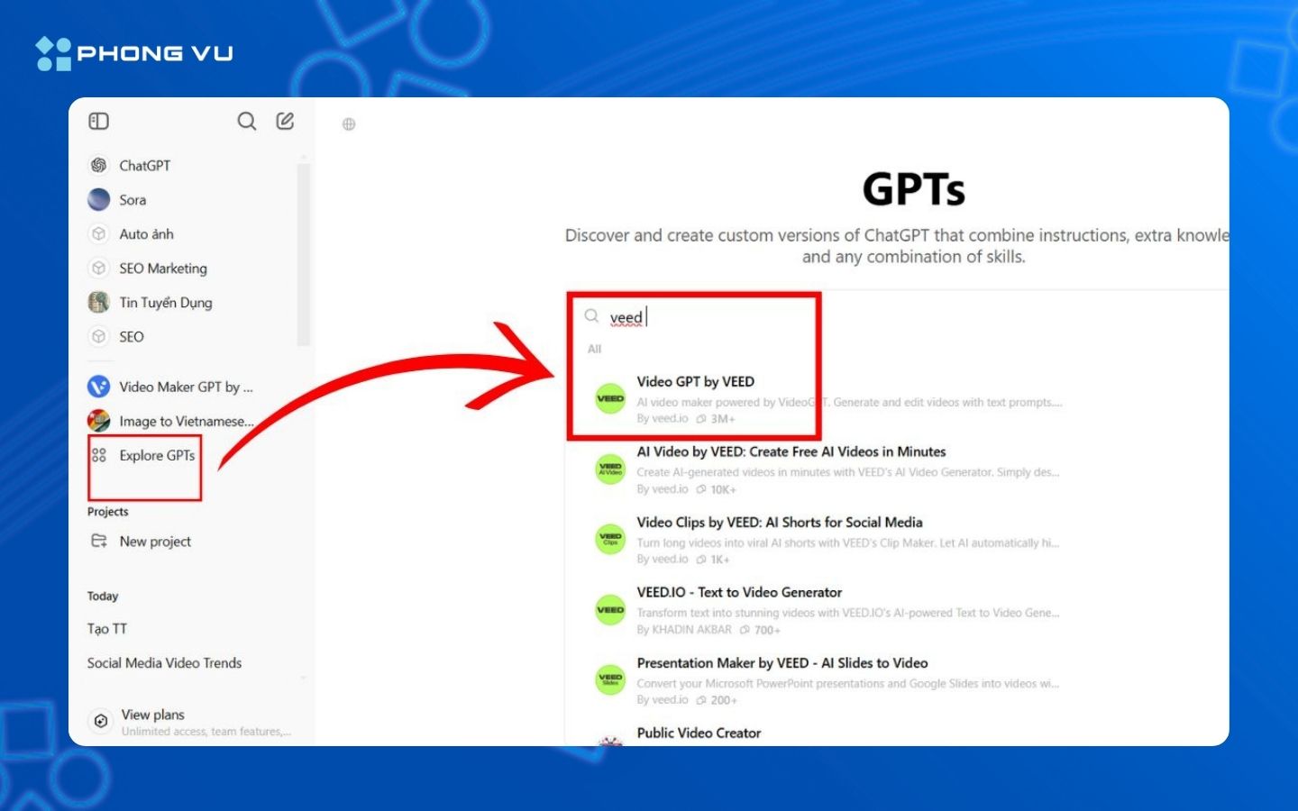1298x811 pixels.
Task: Open the Video Maker GPT by VEED shortcut
Action: click(185, 387)
